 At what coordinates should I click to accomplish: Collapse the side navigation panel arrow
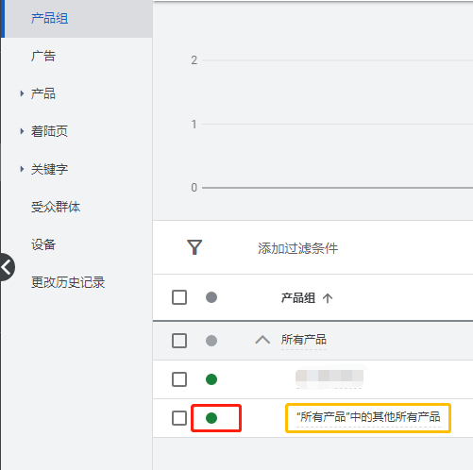point(7,267)
